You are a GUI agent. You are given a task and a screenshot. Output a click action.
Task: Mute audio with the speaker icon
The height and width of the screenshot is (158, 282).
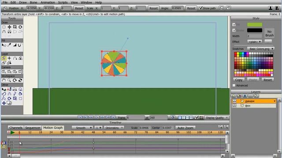pyautogui.click(x=173, y=118)
